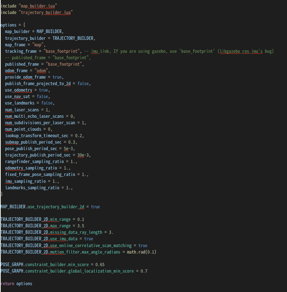Click constraint_builder.min_score = 0.65 line
The image size is (287, 292).
click(x=53, y=265)
